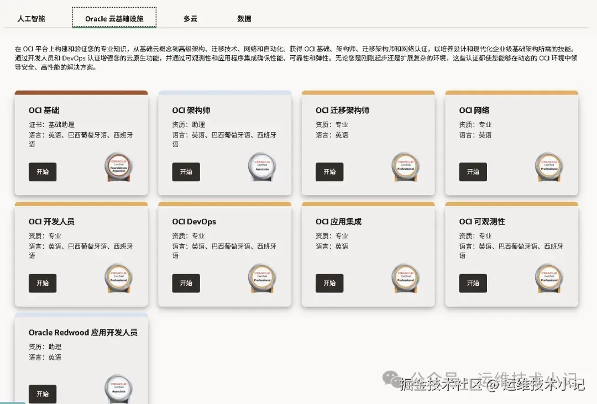This screenshot has width=597, height=404.
Task: Click the Professional badge on OCI 网络
Action: 549,167
